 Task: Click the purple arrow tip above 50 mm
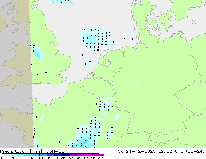pyautogui.click(x=103, y=155)
